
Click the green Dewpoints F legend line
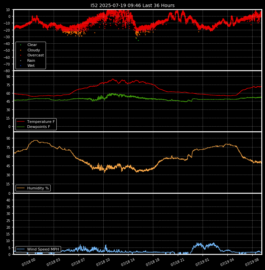tap(21, 127)
